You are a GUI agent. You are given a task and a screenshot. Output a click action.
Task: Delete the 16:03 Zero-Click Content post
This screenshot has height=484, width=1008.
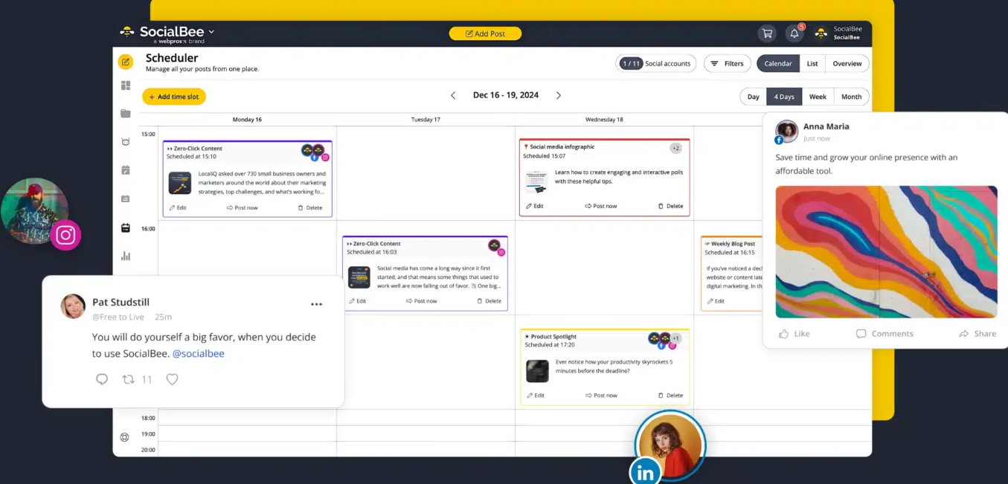point(489,301)
